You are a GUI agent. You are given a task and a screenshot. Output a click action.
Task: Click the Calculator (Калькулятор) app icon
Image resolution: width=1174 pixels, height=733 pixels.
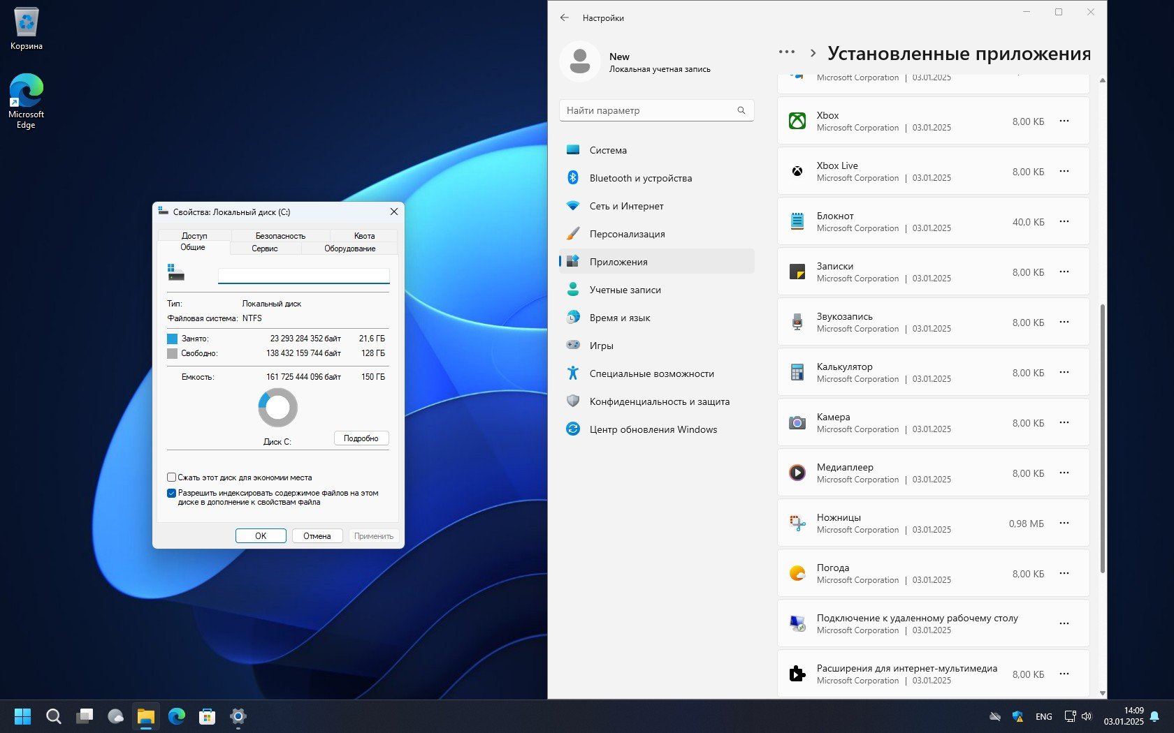point(797,372)
